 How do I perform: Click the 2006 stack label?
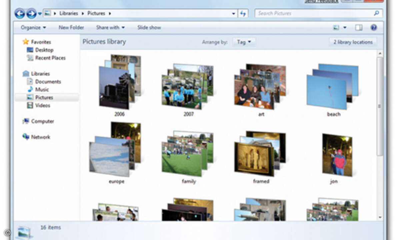119,114
